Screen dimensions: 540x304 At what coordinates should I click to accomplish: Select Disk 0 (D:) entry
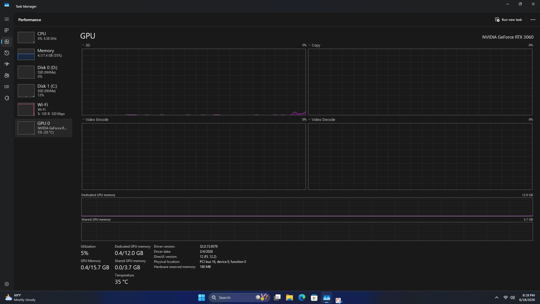point(44,72)
